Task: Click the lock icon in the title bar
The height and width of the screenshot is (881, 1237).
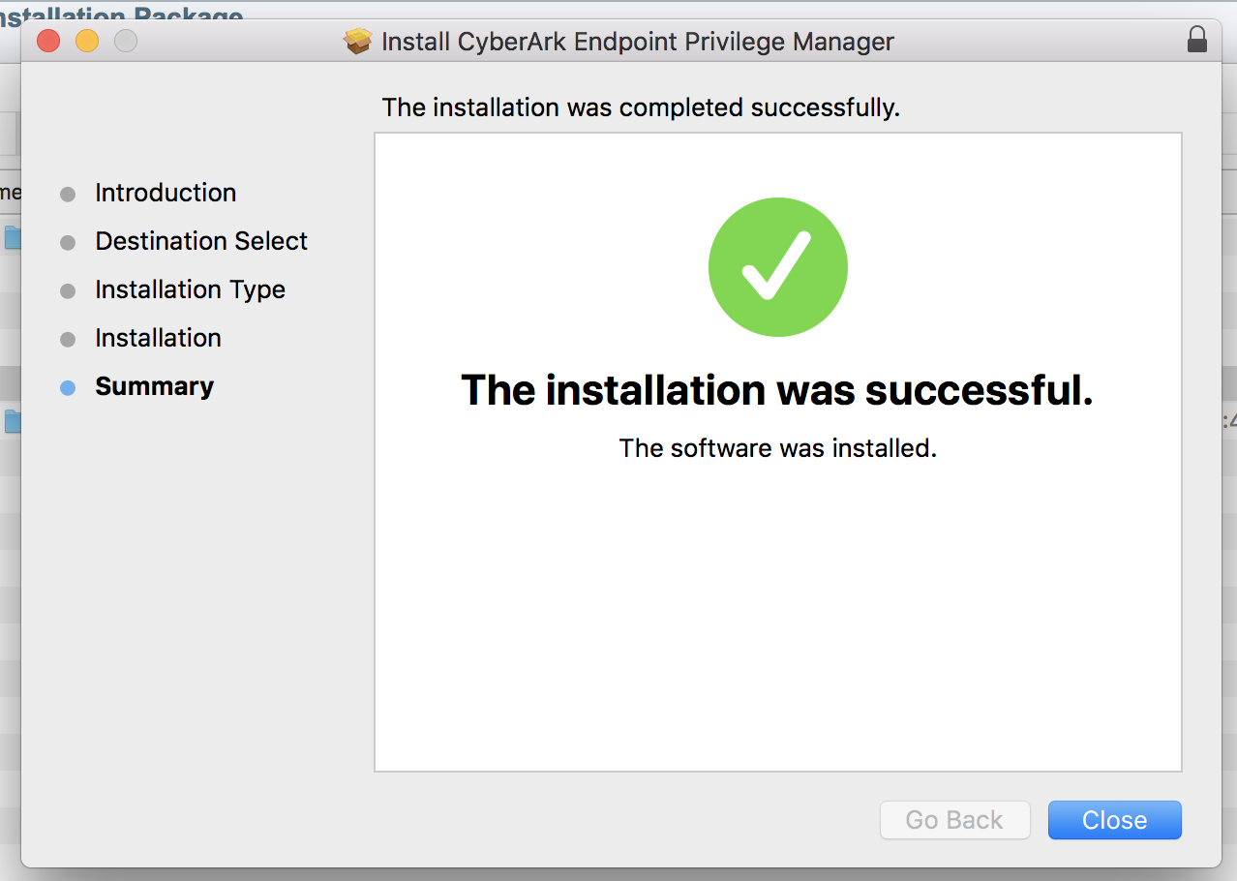Action: pyautogui.click(x=1196, y=40)
